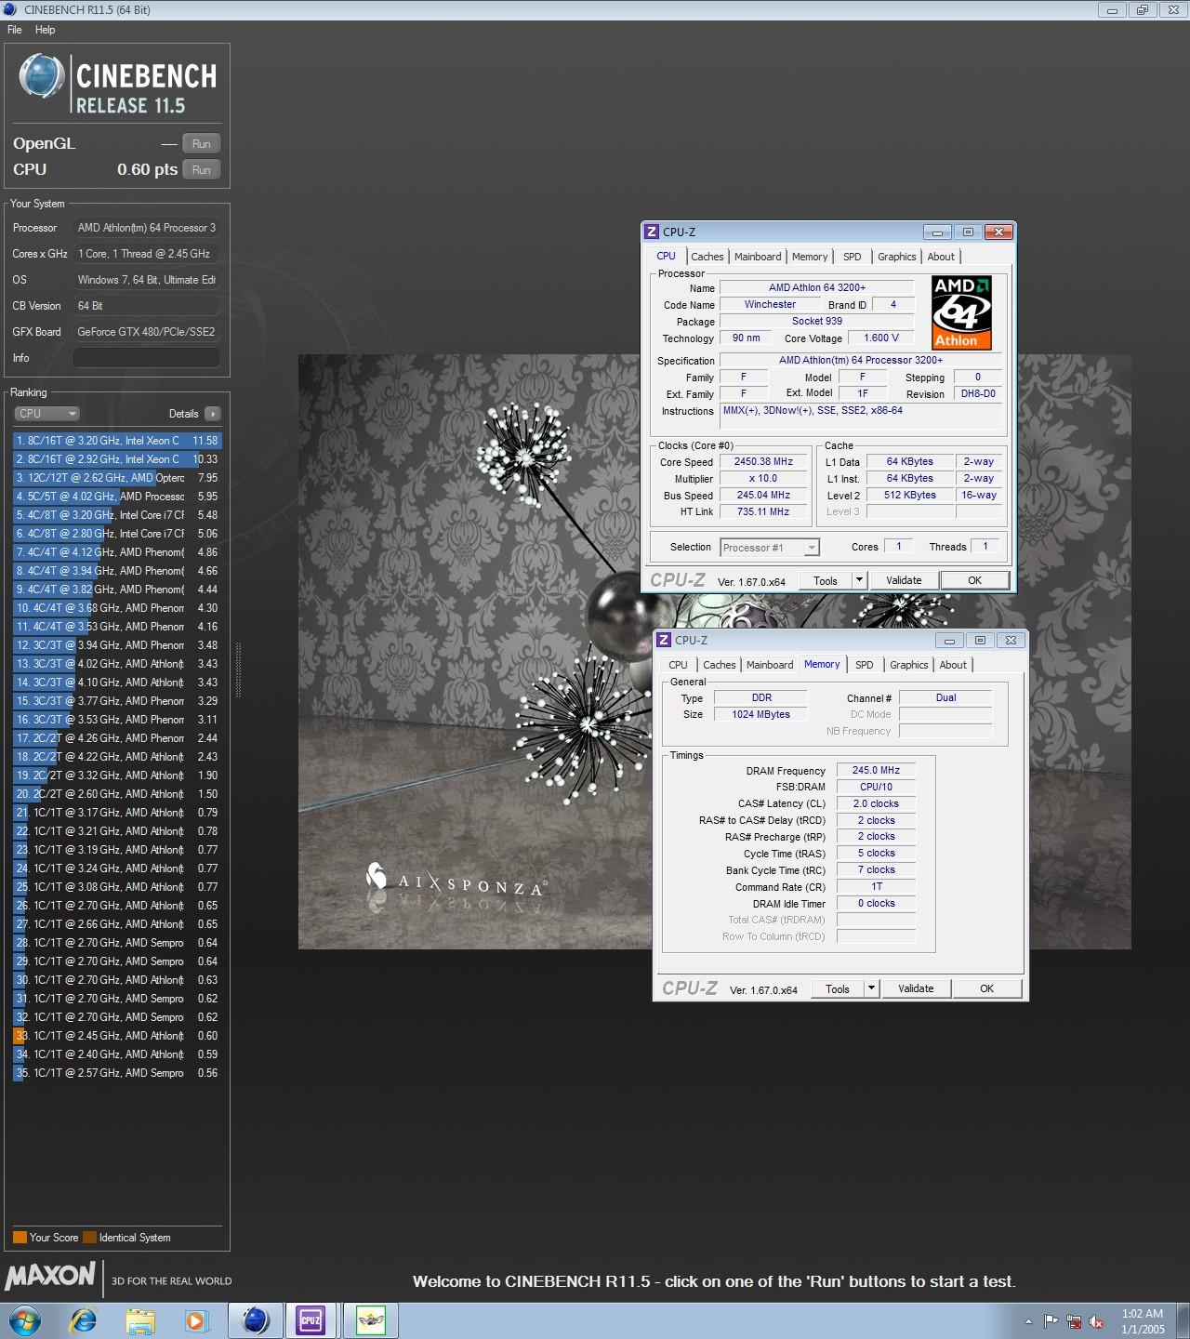Image resolution: width=1190 pixels, height=1339 pixels.
Task: Click the MAXON logo
Action: (x=50, y=1276)
